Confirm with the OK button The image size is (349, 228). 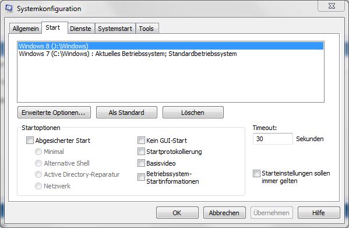coord(177,213)
